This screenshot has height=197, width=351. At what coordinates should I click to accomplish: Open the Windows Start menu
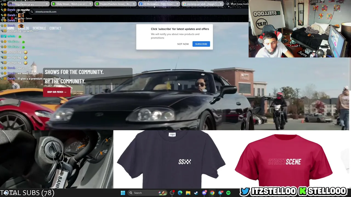click(123, 193)
